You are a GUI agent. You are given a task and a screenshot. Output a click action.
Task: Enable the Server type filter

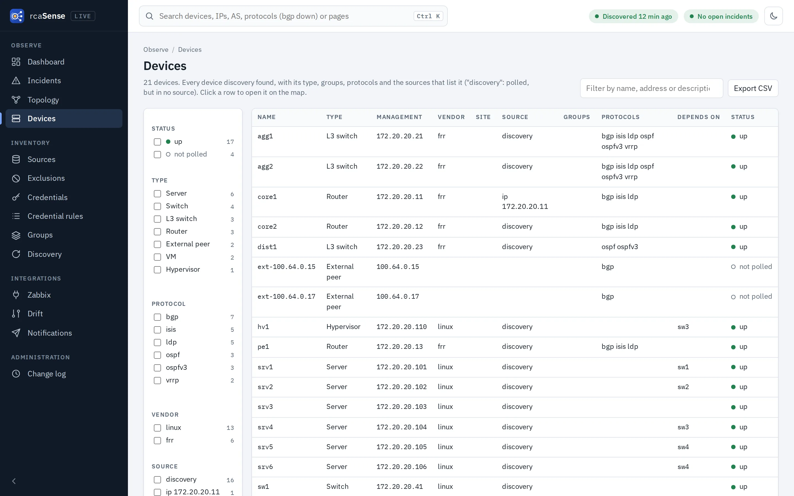click(157, 193)
